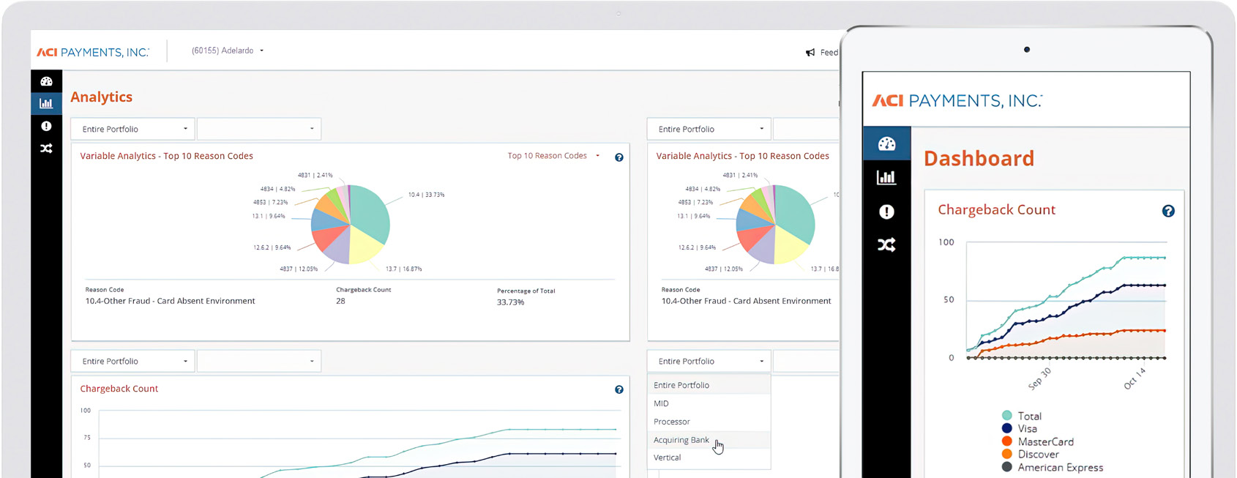
Task: Click the ACI Payments, Inc. logo in header
Action: [x=93, y=52]
